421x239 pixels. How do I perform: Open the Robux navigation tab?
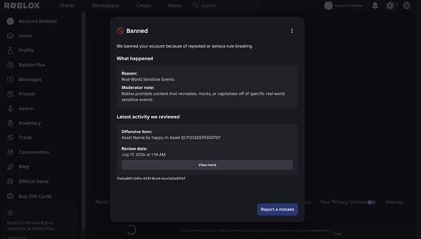pos(175,5)
